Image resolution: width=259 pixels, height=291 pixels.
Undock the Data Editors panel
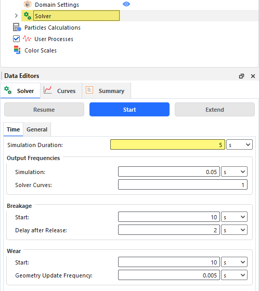pyautogui.click(x=241, y=76)
